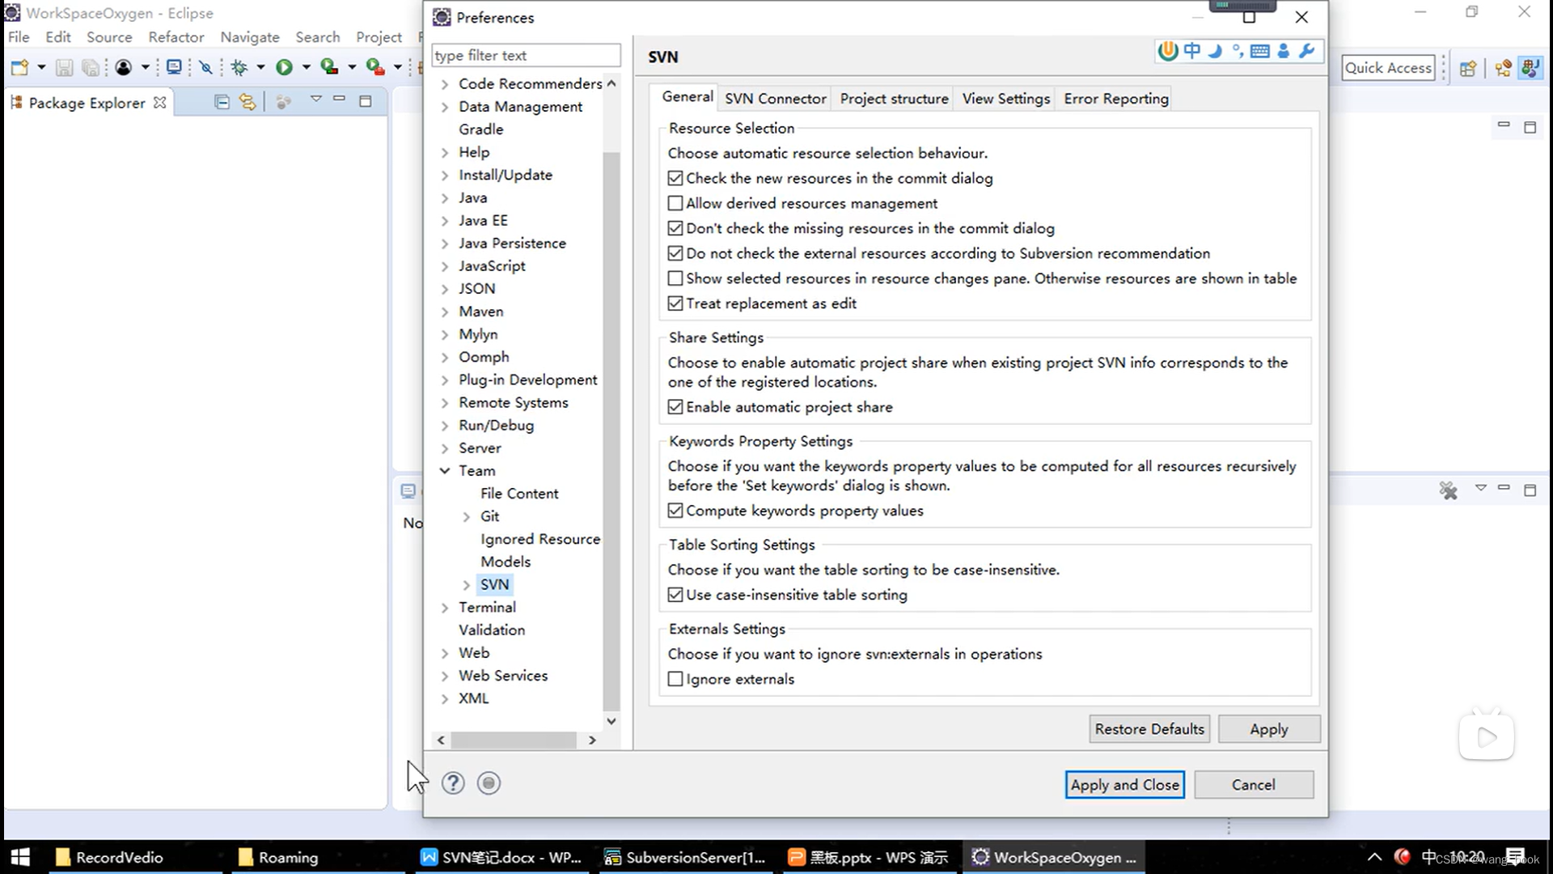Switch to the View Settings tab
This screenshot has width=1553, height=874.
tap(1005, 99)
